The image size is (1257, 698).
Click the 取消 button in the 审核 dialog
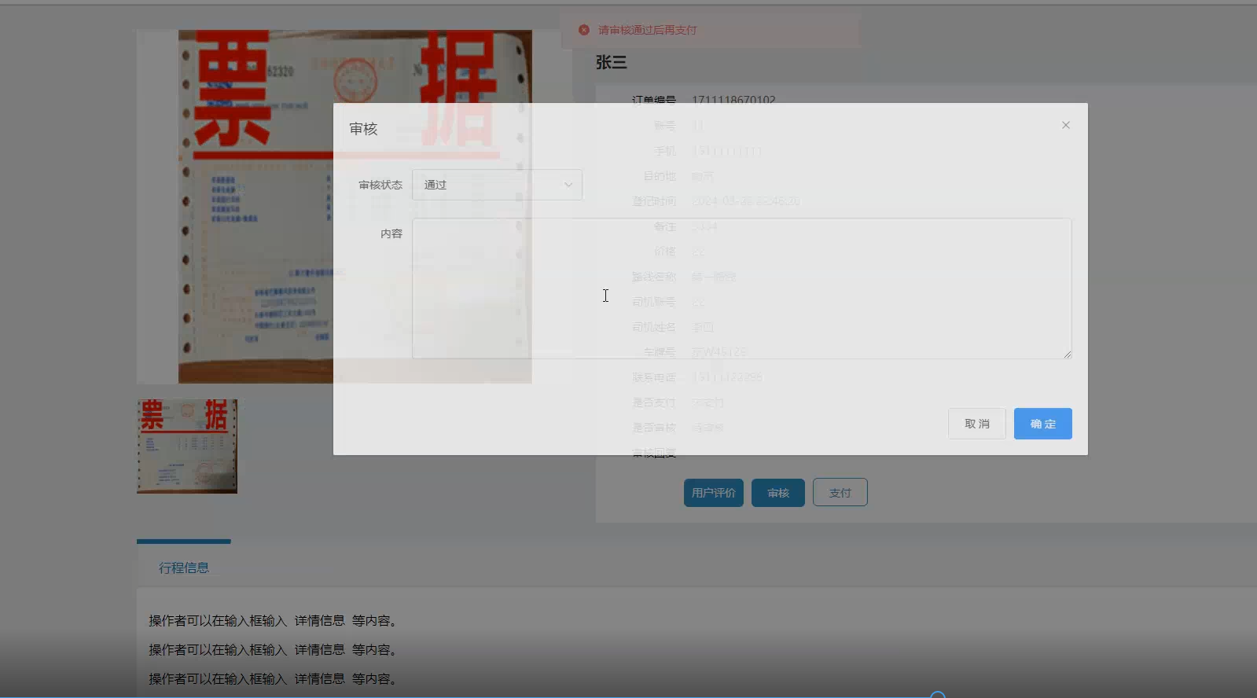(977, 424)
